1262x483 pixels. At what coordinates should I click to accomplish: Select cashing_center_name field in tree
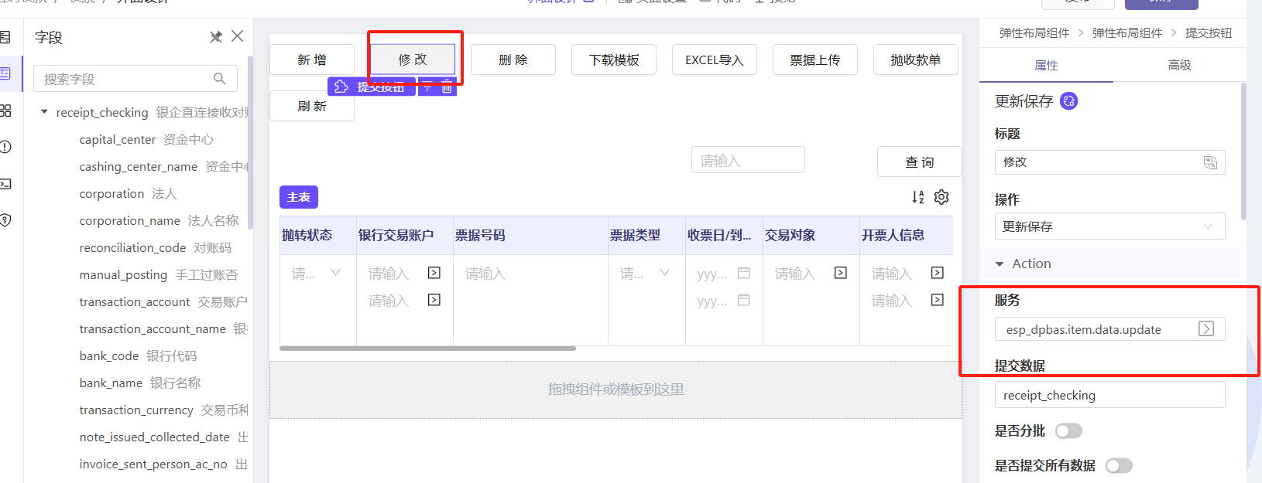click(x=163, y=166)
